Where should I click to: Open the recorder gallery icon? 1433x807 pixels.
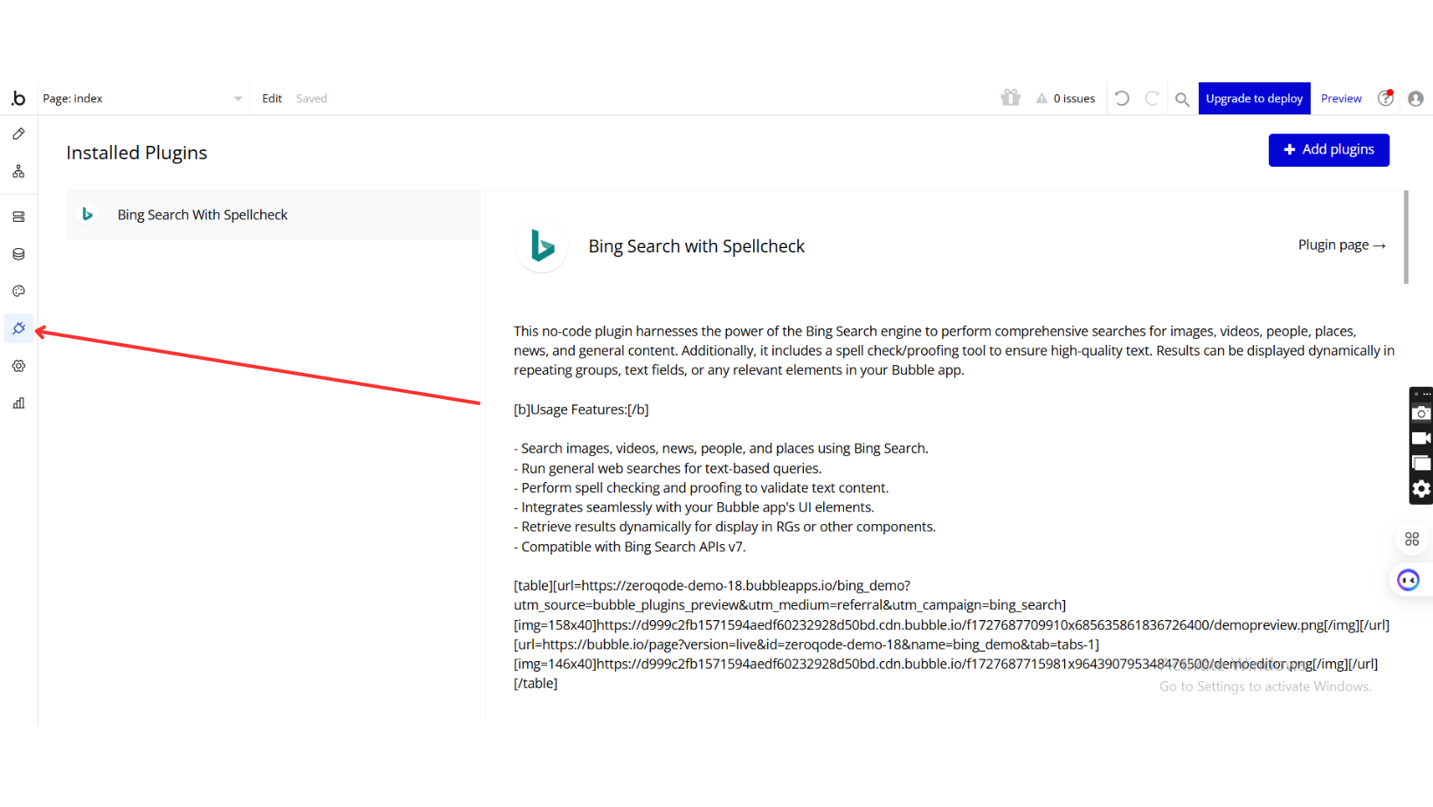pyautogui.click(x=1422, y=464)
